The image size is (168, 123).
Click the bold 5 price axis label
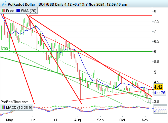(155, 72)
